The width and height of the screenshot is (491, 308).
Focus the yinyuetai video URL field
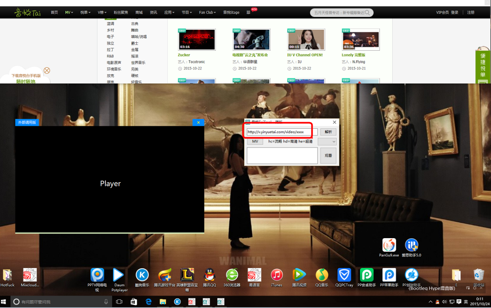(282, 132)
